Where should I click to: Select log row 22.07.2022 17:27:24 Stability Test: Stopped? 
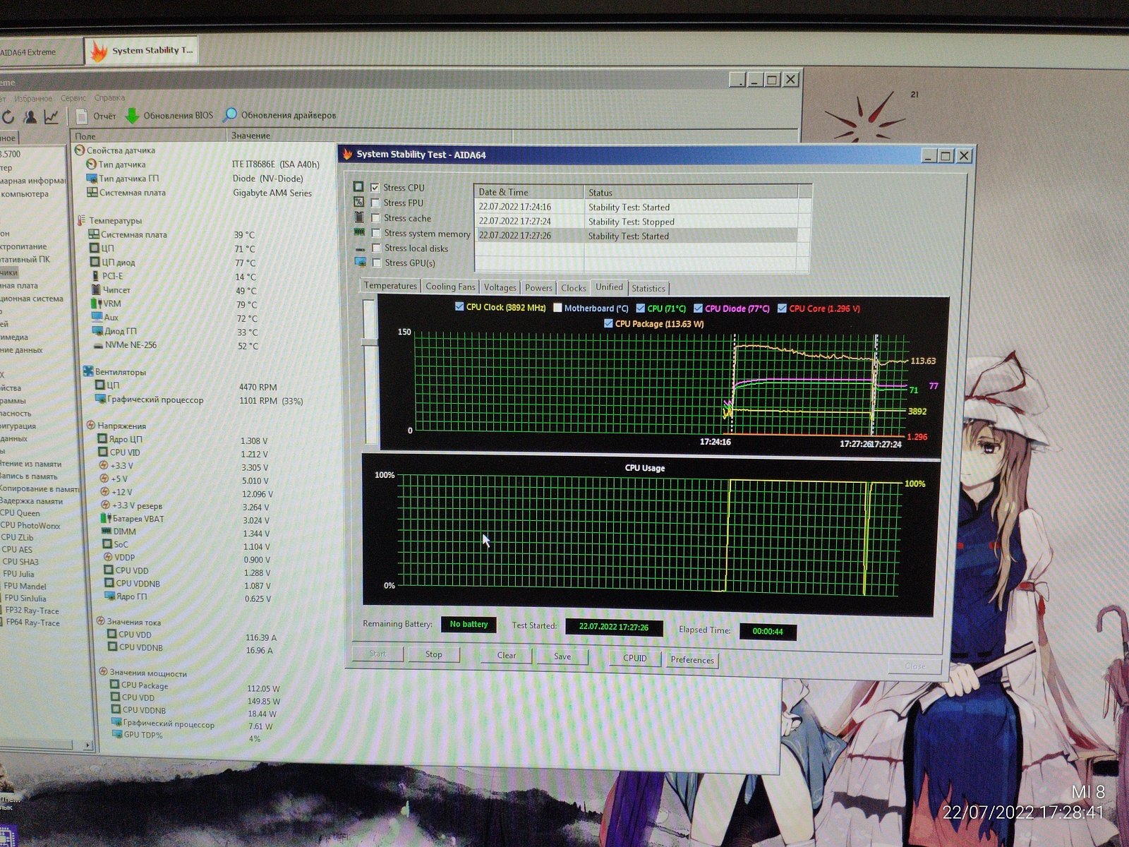click(637, 222)
